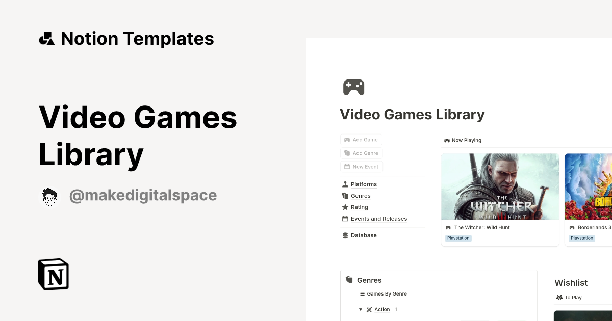This screenshot has height=321, width=612.
Task: Click the Wishlist section heading
Action: tap(571, 283)
